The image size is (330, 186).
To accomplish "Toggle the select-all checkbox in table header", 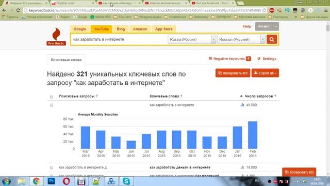I will pyautogui.click(x=52, y=97).
